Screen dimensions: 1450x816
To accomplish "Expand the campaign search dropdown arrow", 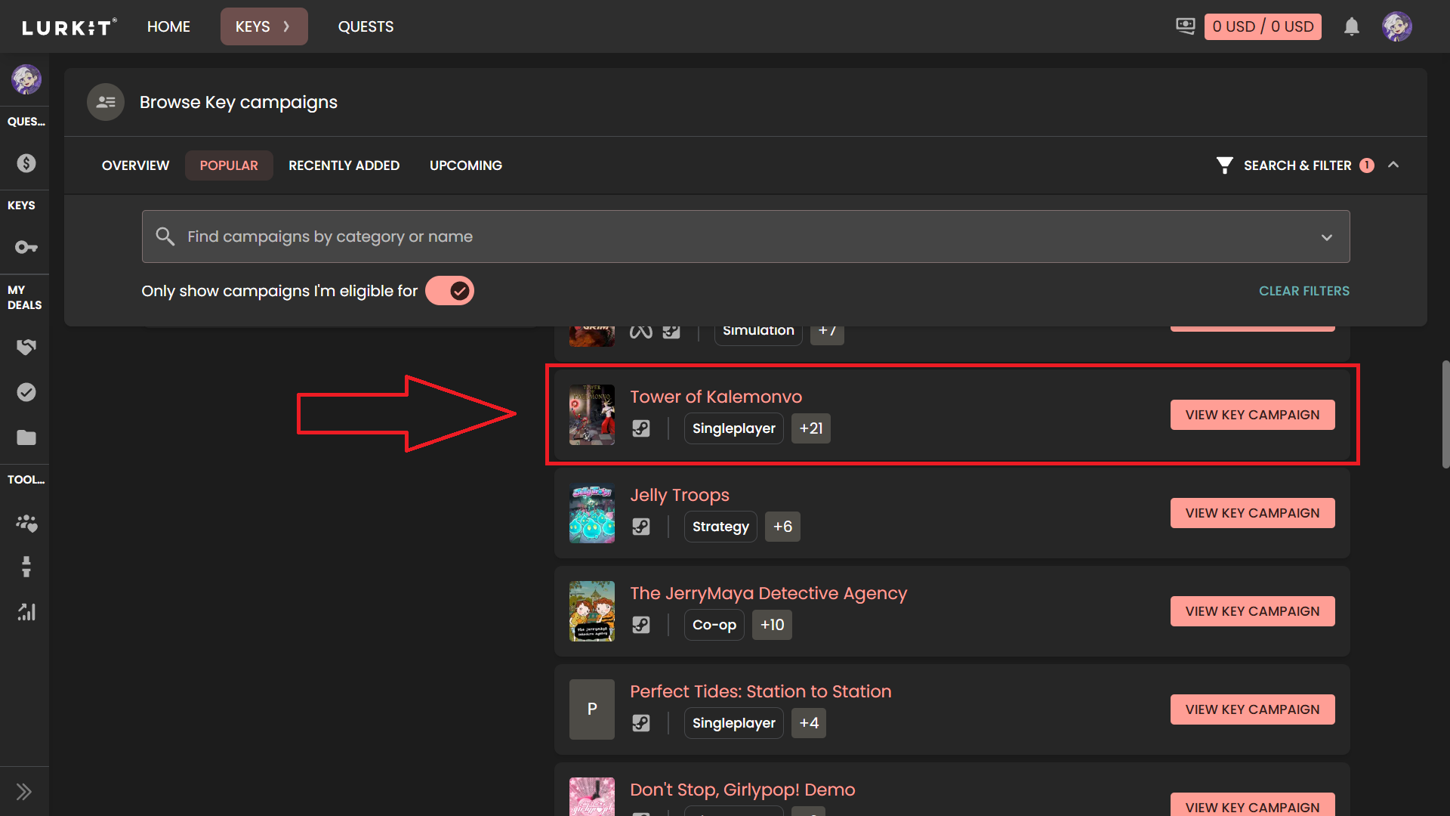I will tap(1326, 237).
